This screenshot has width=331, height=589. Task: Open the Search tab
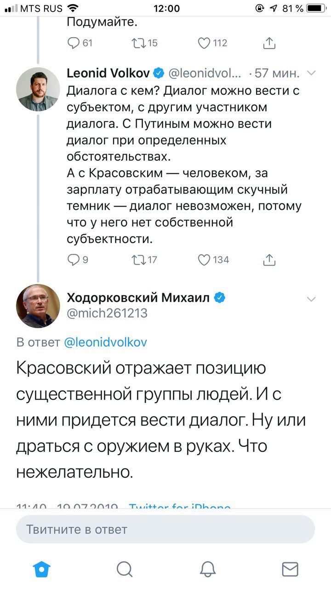point(124,569)
